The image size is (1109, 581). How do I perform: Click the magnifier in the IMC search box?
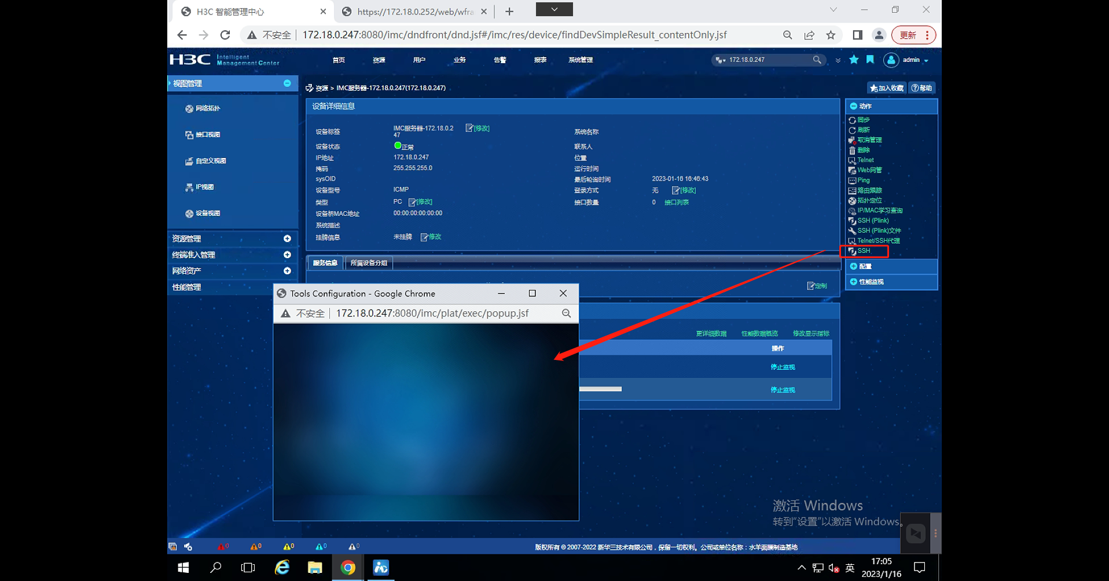(x=817, y=60)
